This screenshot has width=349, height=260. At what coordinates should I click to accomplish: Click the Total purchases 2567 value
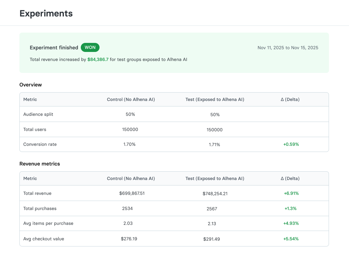[212, 208]
